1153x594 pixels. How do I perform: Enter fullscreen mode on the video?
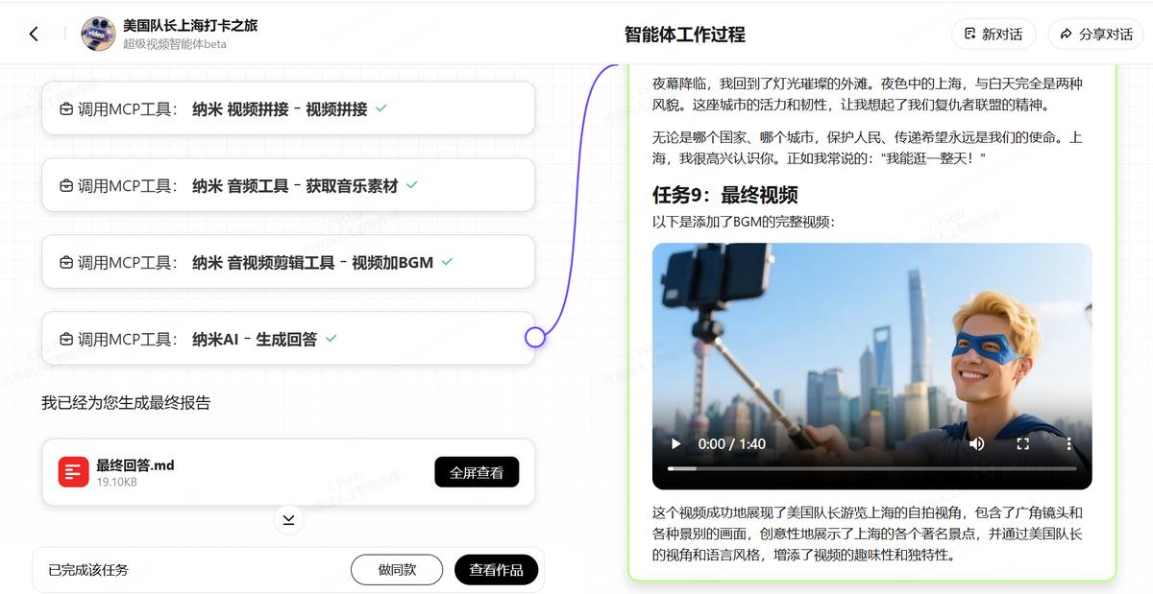pyautogui.click(x=1023, y=443)
